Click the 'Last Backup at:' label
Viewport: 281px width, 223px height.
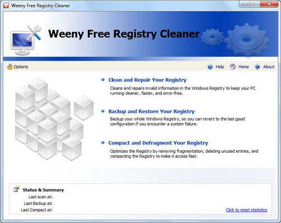point(38,203)
